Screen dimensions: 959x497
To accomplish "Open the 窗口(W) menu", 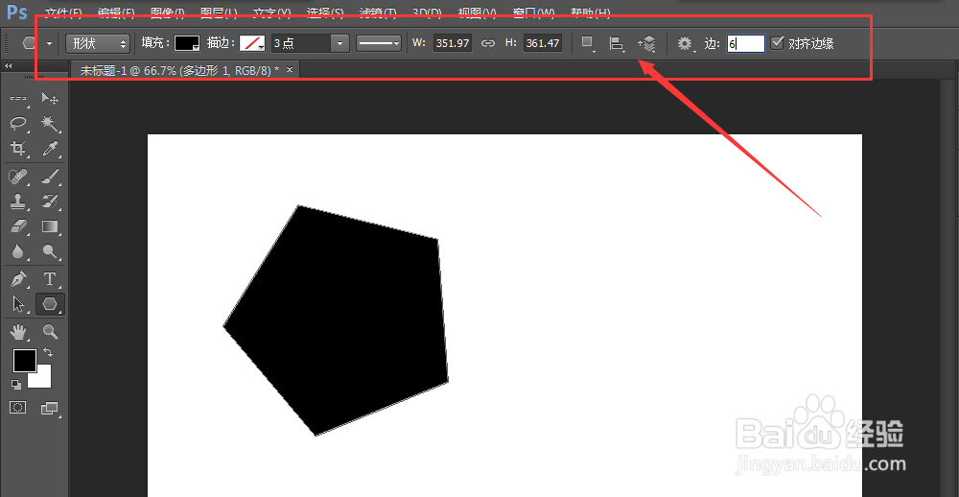I will (x=536, y=12).
